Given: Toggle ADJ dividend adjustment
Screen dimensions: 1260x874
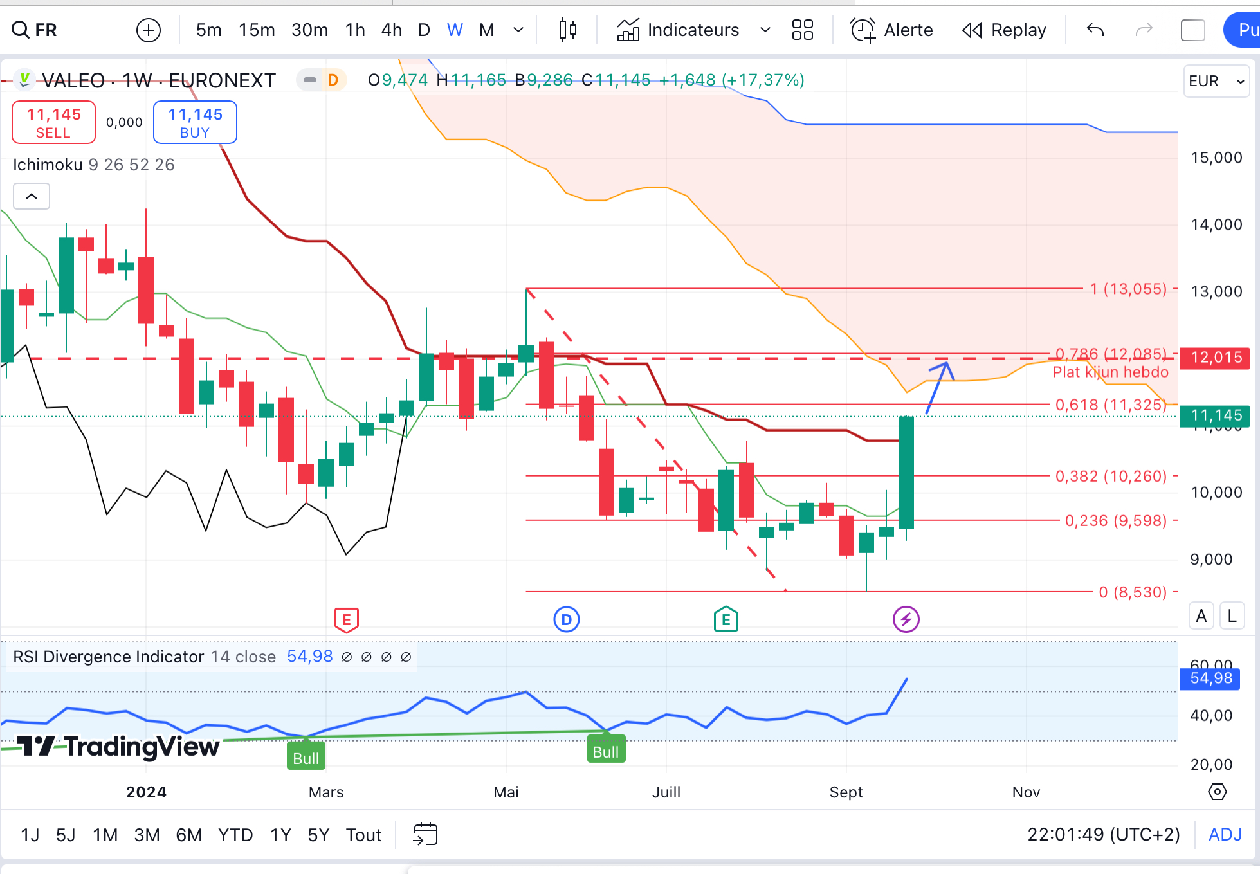Looking at the screenshot, I should coord(1225,834).
